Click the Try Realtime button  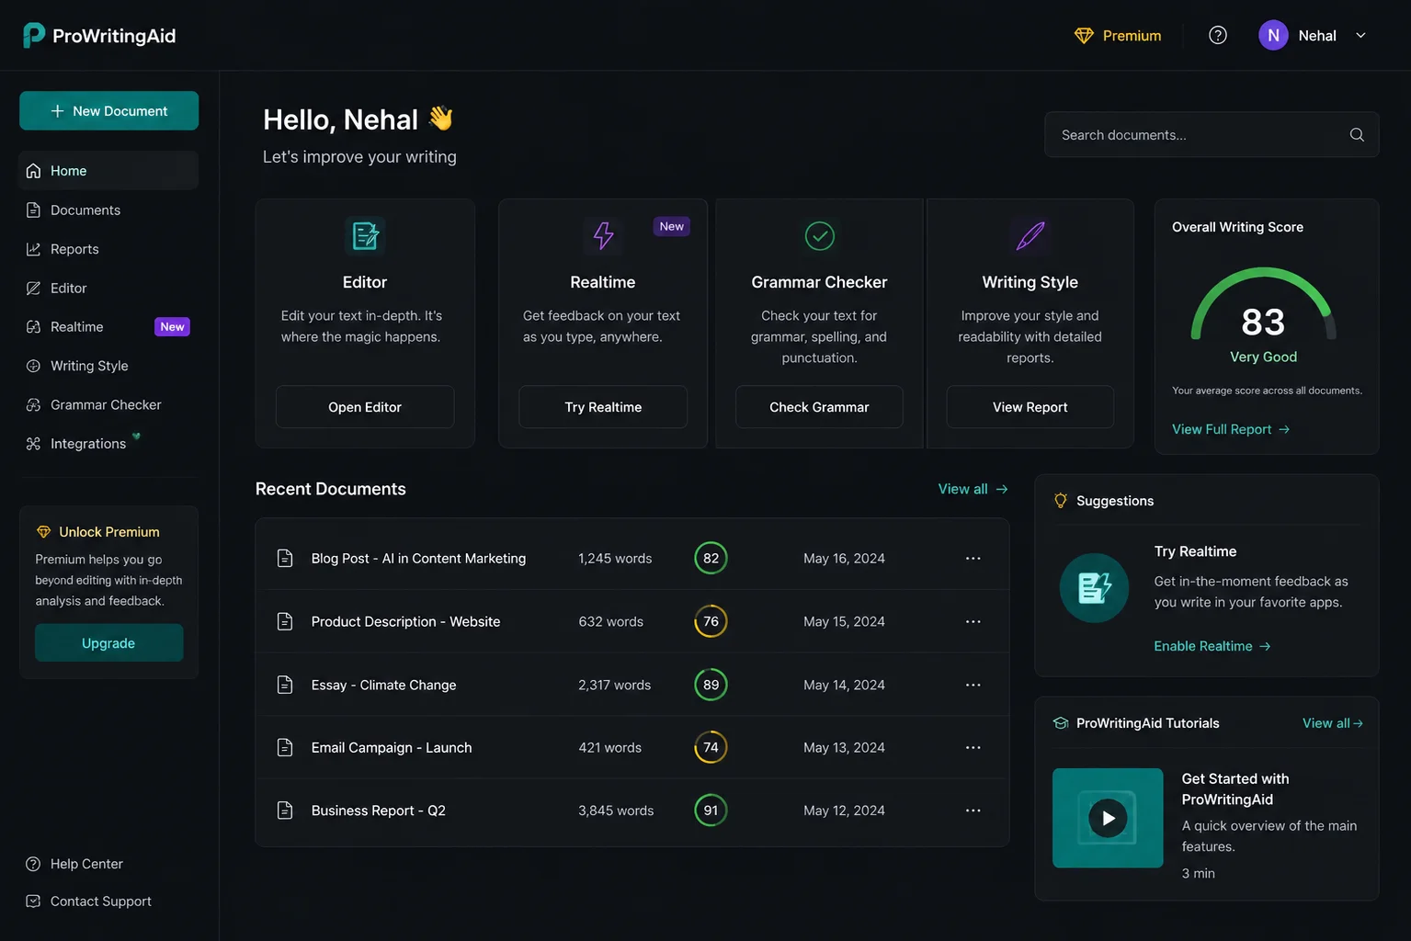coord(603,407)
